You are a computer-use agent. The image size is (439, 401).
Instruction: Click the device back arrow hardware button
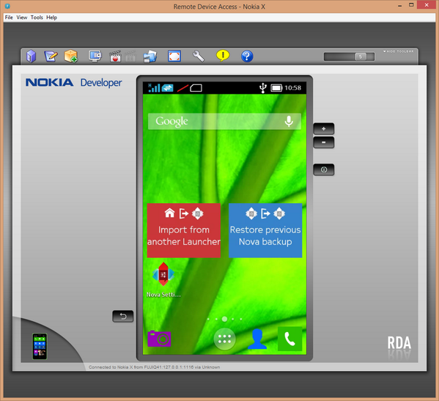click(123, 317)
